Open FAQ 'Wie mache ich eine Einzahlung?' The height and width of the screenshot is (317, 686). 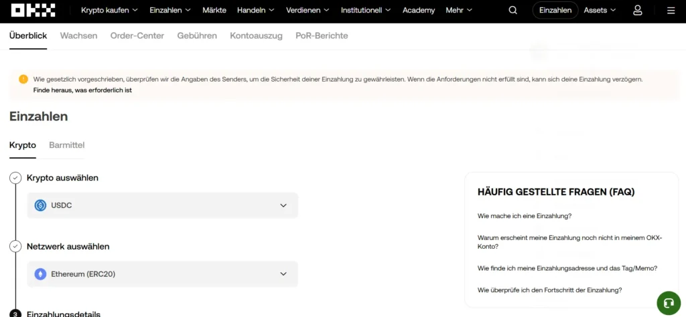pos(524,216)
